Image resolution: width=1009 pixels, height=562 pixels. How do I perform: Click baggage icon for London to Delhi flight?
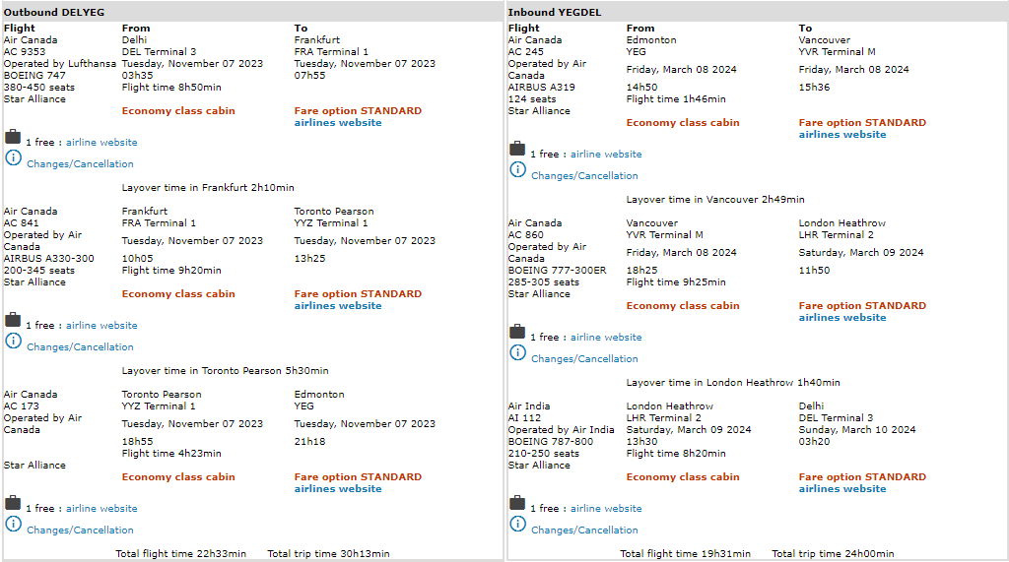[517, 503]
